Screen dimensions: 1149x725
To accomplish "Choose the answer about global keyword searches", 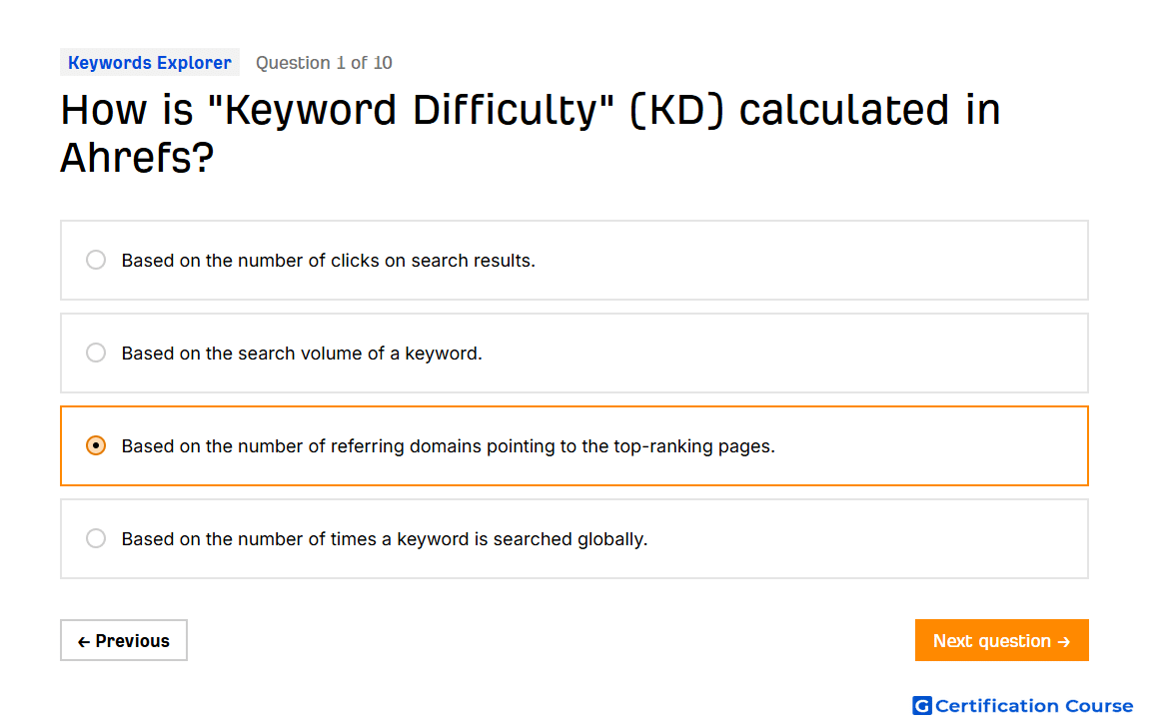I will [574, 539].
